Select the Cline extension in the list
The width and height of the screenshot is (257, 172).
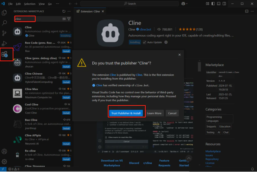point(42,31)
